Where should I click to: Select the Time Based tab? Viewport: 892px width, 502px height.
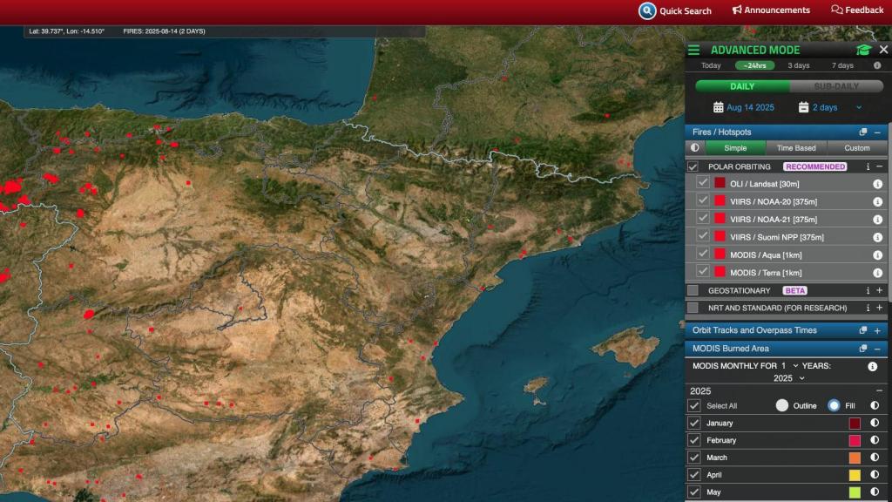coord(796,147)
